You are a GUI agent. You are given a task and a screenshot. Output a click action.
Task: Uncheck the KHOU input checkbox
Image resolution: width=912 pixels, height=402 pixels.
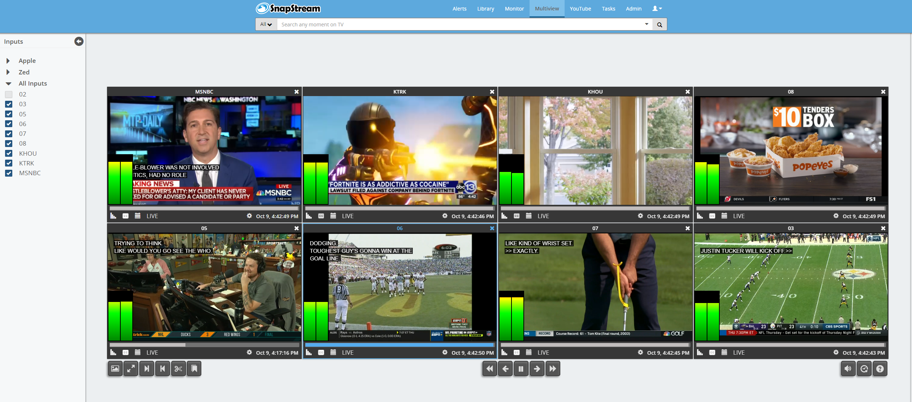pyautogui.click(x=9, y=154)
